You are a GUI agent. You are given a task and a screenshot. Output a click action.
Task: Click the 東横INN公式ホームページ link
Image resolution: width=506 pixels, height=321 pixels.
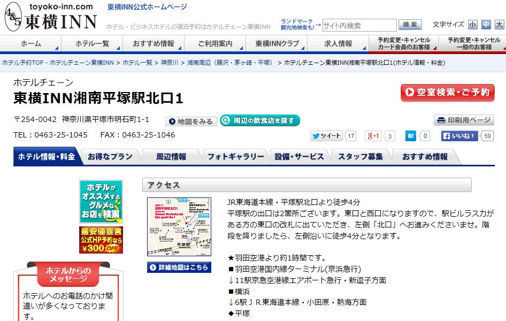[x=147, y=7]
